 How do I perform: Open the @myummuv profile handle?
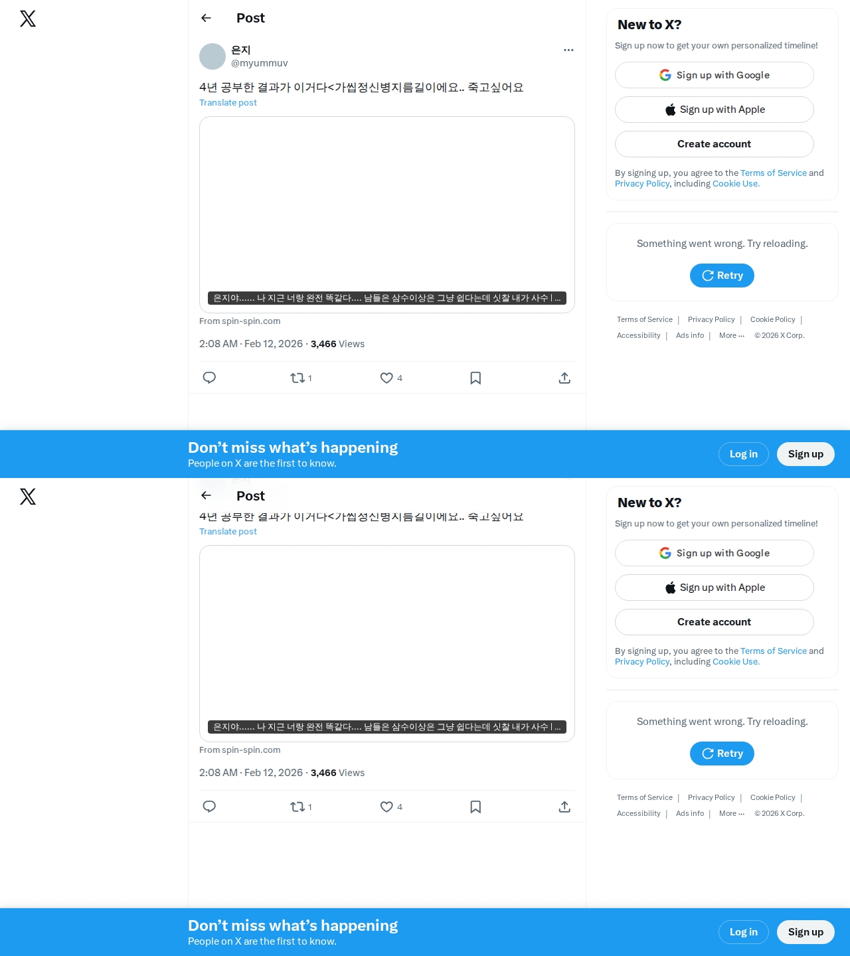pos(259,63)
